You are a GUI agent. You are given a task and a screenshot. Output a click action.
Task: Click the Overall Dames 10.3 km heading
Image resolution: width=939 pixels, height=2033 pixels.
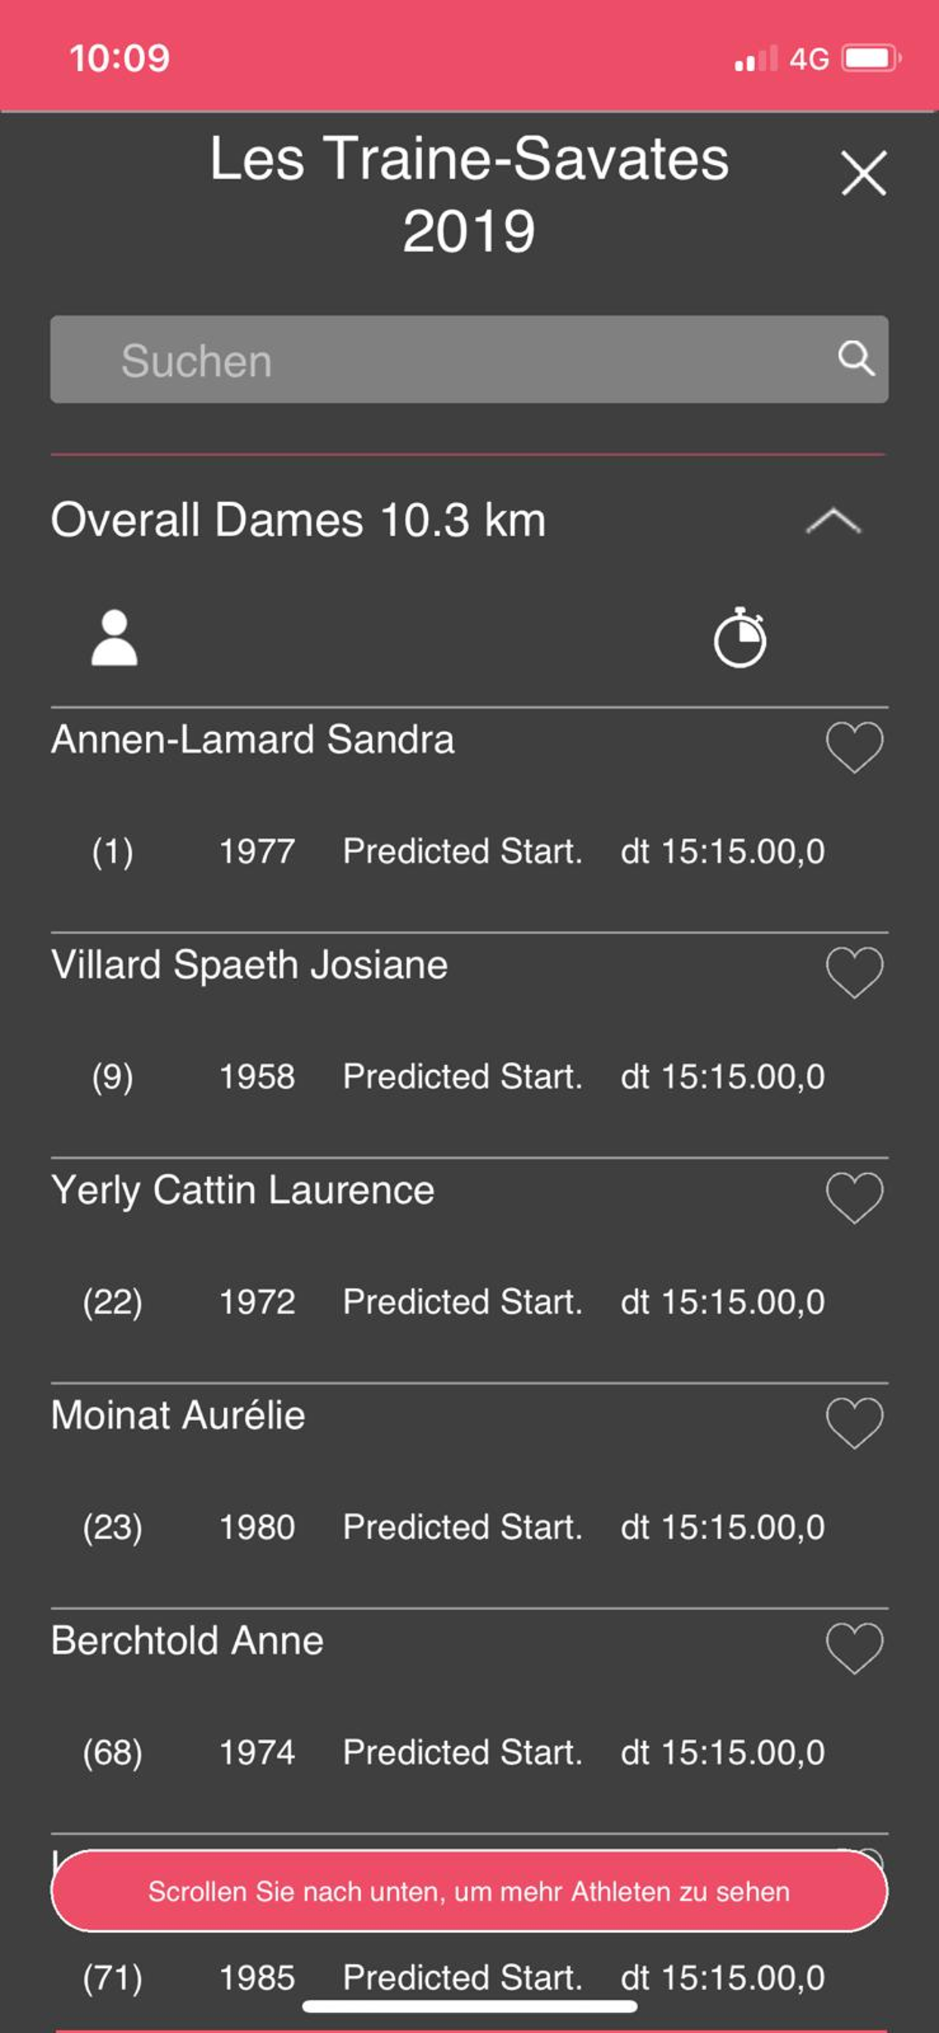[x=299, y=520]
